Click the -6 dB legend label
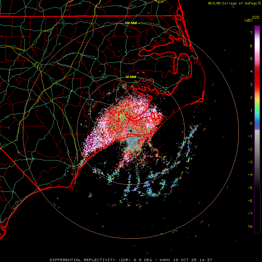This screenshot has height=262, width=262. coord(250,201)
